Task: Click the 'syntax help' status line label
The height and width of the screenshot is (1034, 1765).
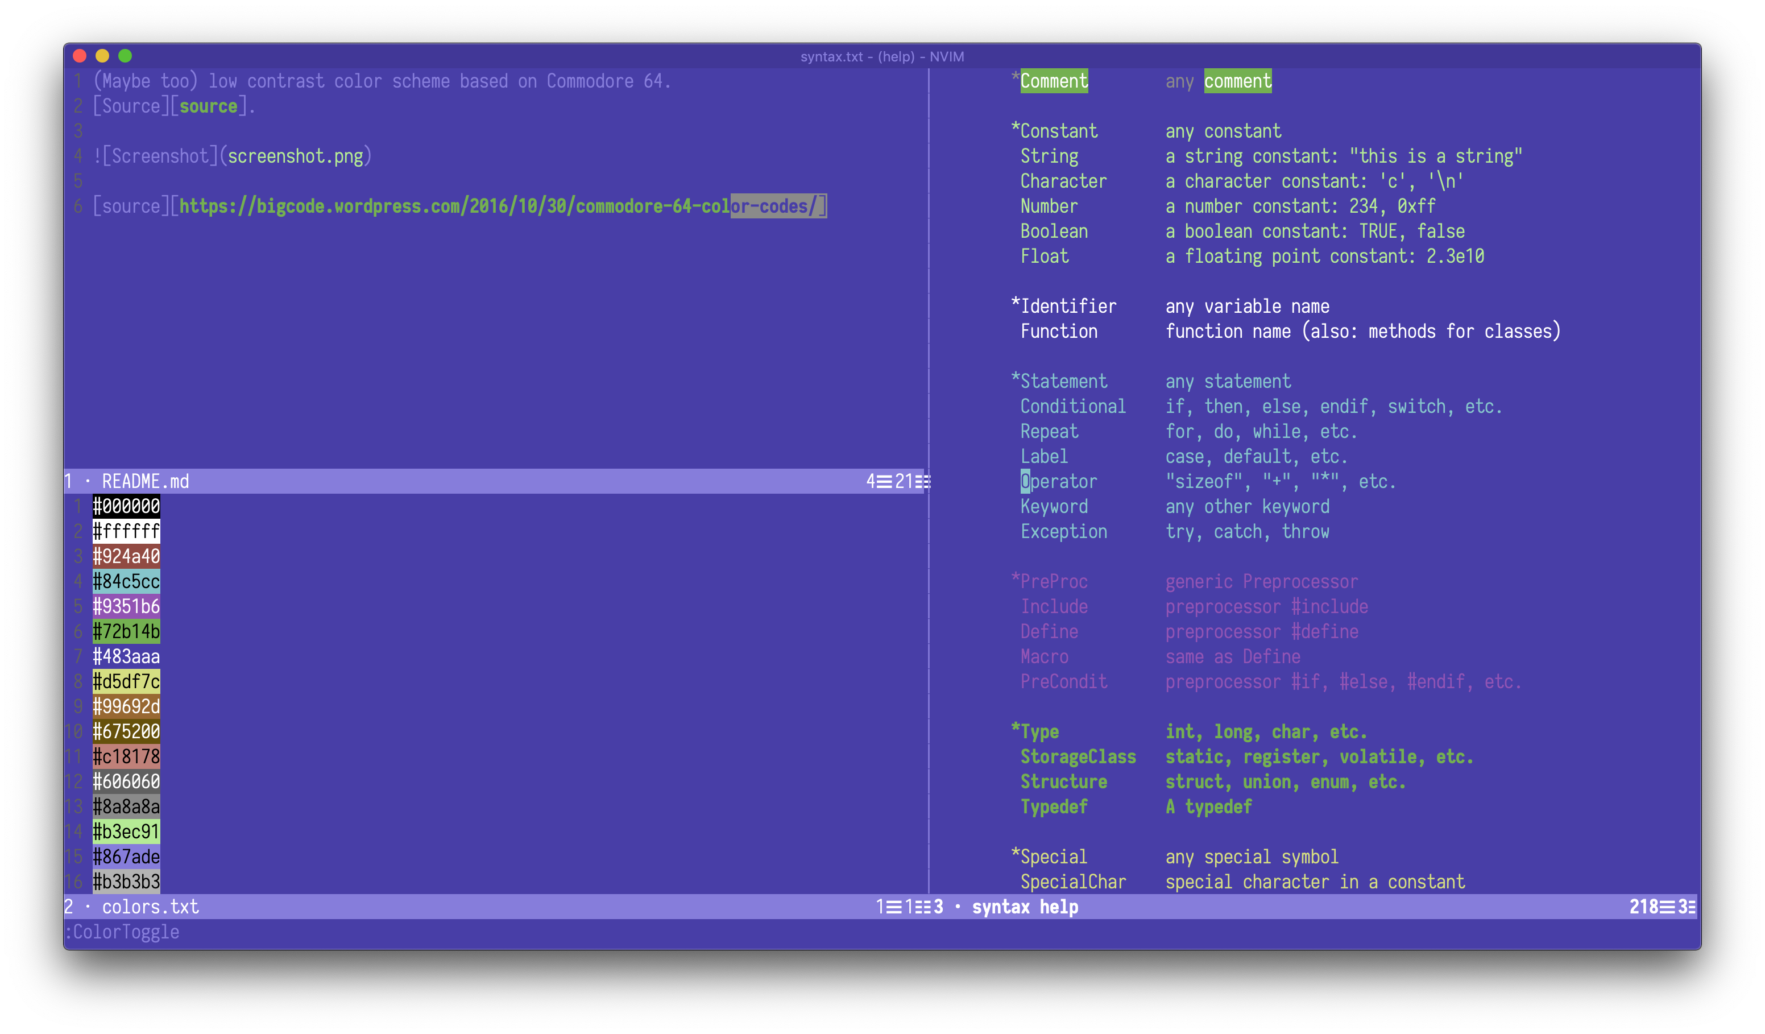Action: click(x=1025, y=907)
